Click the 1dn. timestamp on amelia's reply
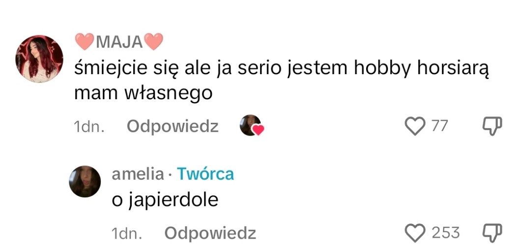Image resolution: width=521 pixels, height=249 pixels. (127, 234)
